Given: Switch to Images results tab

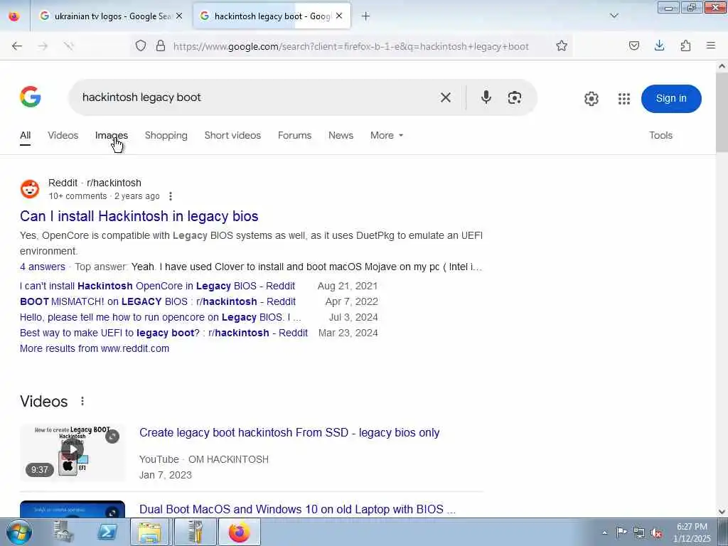Looking at the screenshot, I should pos(112,136).
